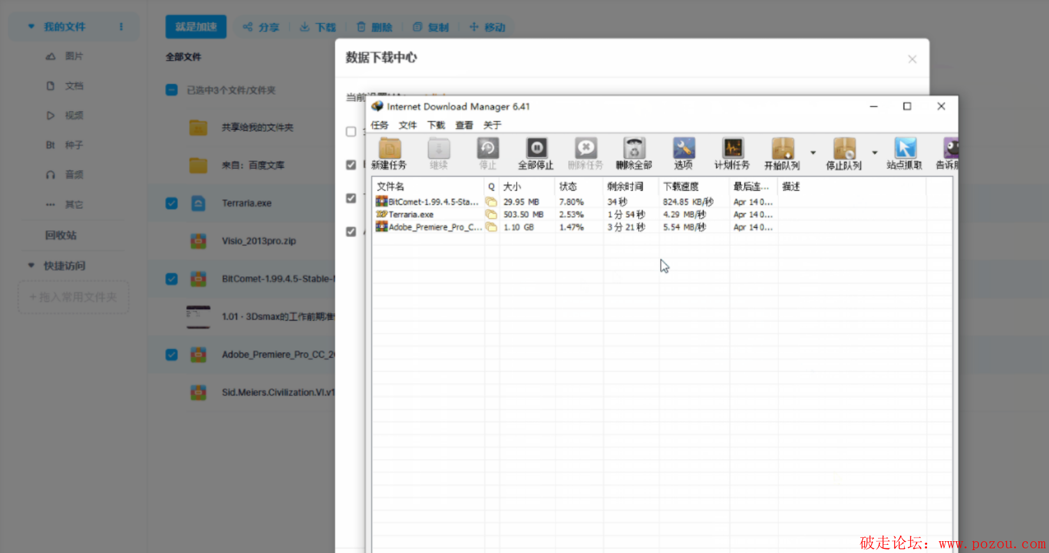Sort by the 剩余时间 column header
Image resolution: width=1049 pixels, height=553 pixels.
tap(631, 187)
